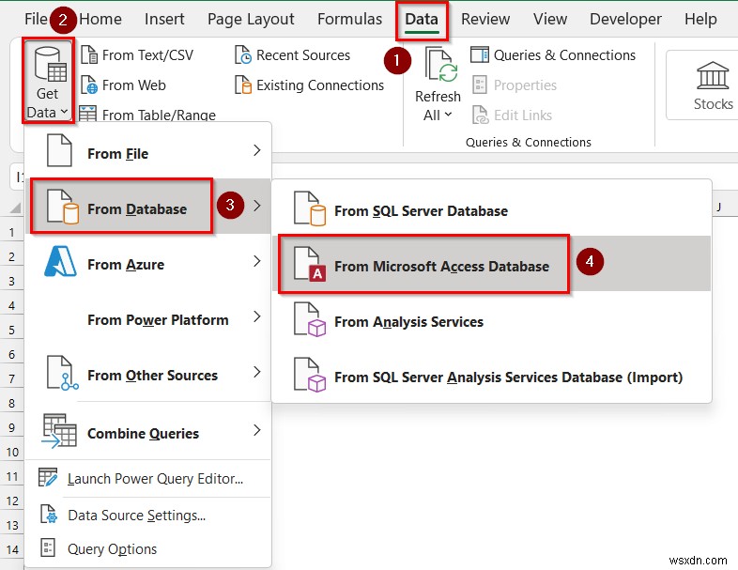Click the Queries & Connections pane icon

pos(480,55)
